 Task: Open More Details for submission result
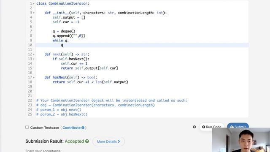click(x=108, y=141)
